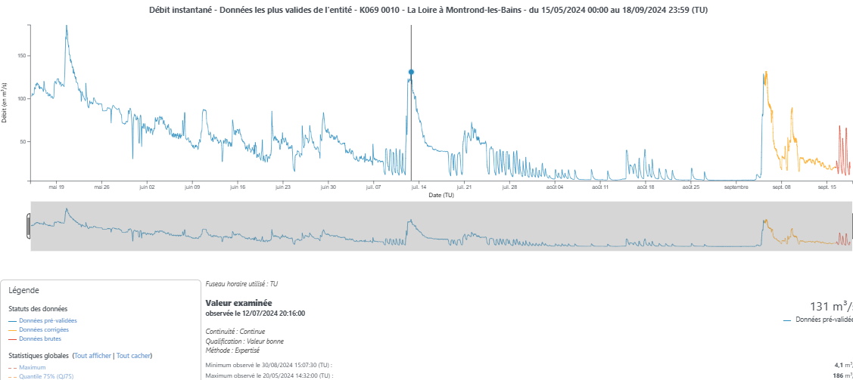Click the 'sept. 08' date axis label
Viewport: 853px width, 380px height.
click(x=780, y=187)
